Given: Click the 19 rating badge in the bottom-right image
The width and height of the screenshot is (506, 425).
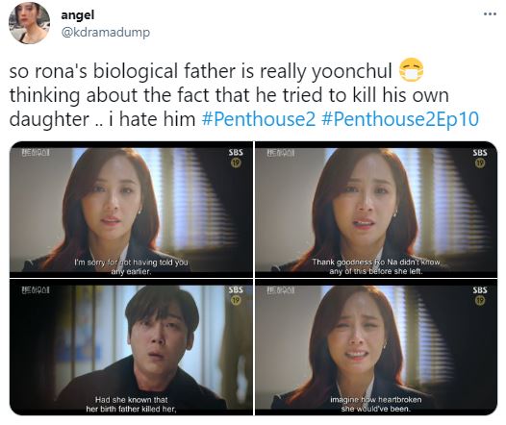Looking at the screenshot, I should [480, 301].
